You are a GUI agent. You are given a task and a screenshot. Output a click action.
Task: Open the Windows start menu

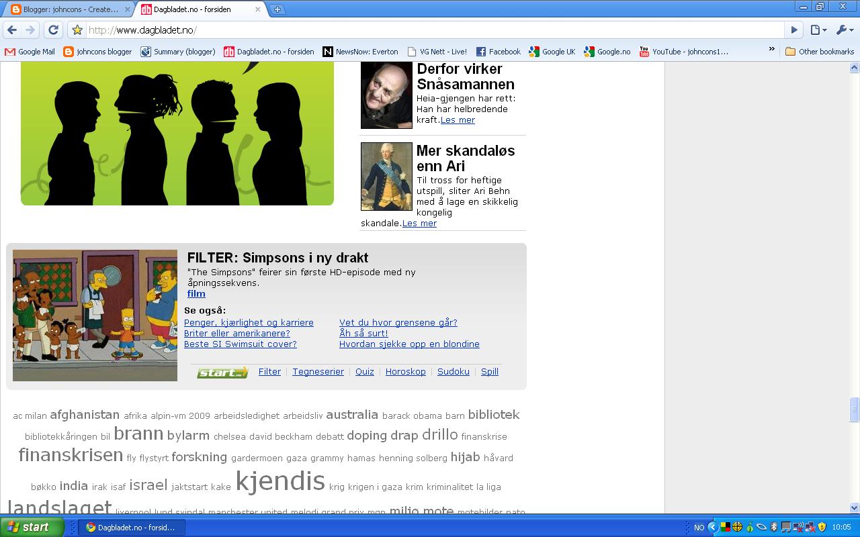click(x=32, y=527)
